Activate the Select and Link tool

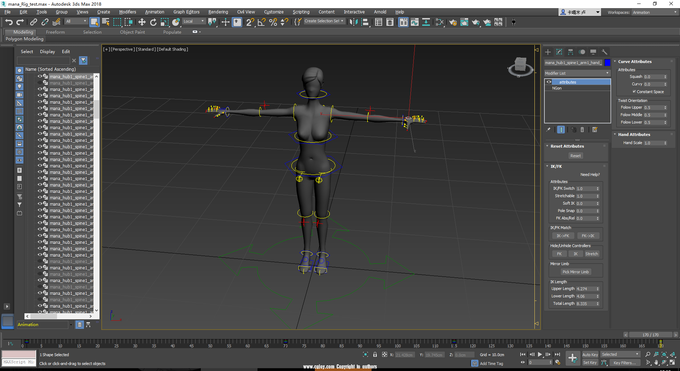[33, 22]
